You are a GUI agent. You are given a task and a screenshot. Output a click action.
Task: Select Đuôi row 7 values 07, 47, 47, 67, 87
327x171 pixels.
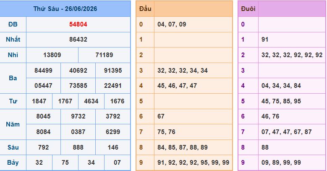(x=287, y=132)
